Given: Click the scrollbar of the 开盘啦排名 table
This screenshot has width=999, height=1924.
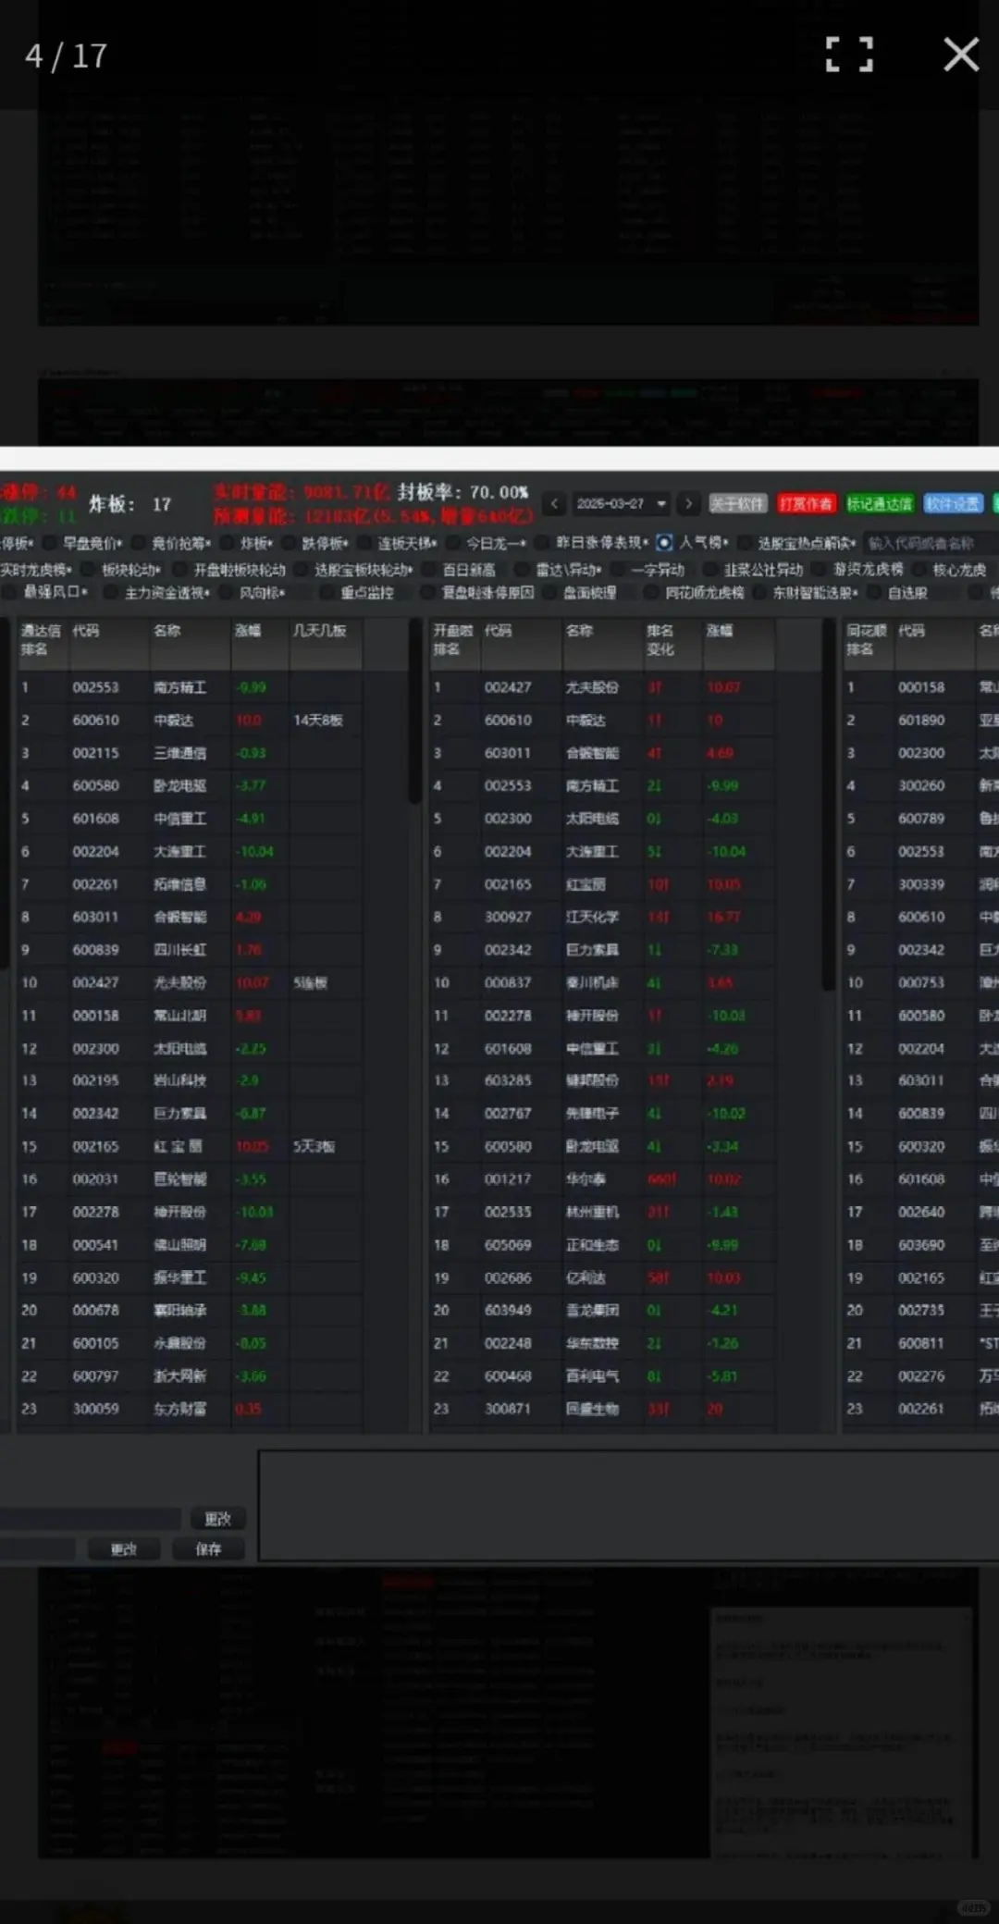Looking at the screenshot, I should 828,804.
